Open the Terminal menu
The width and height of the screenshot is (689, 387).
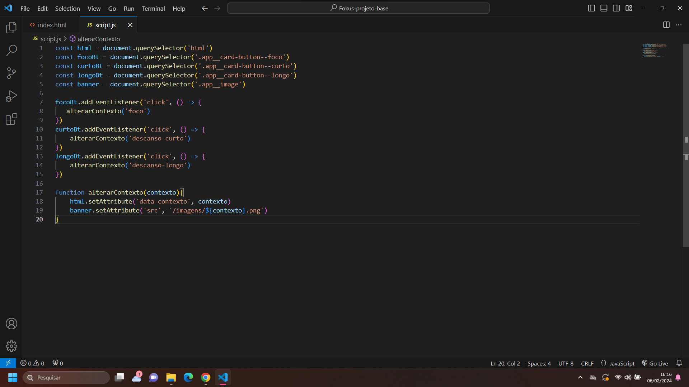click(153, 8)
